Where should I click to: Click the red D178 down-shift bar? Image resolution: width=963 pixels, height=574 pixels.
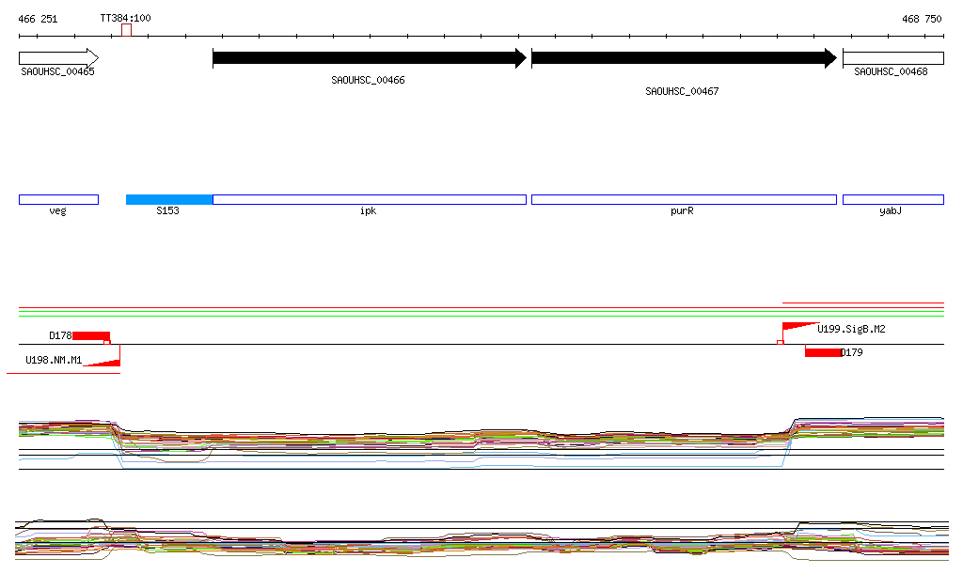(91, 335)
